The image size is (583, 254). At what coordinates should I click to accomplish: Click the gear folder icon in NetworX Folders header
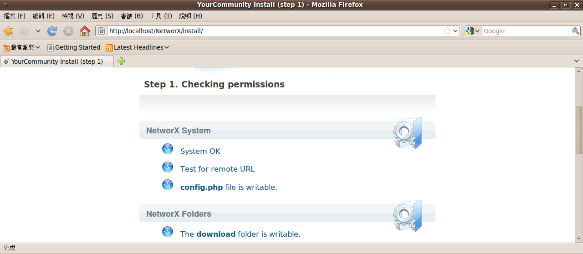click(407, 216)
